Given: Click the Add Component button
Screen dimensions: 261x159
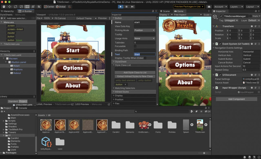Looking at the screenshot, I should pos(237,99).
